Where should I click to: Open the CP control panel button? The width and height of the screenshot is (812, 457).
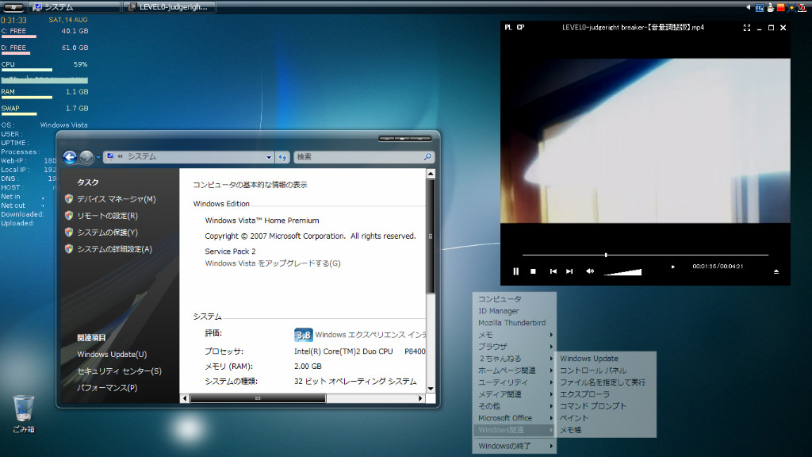520,28
